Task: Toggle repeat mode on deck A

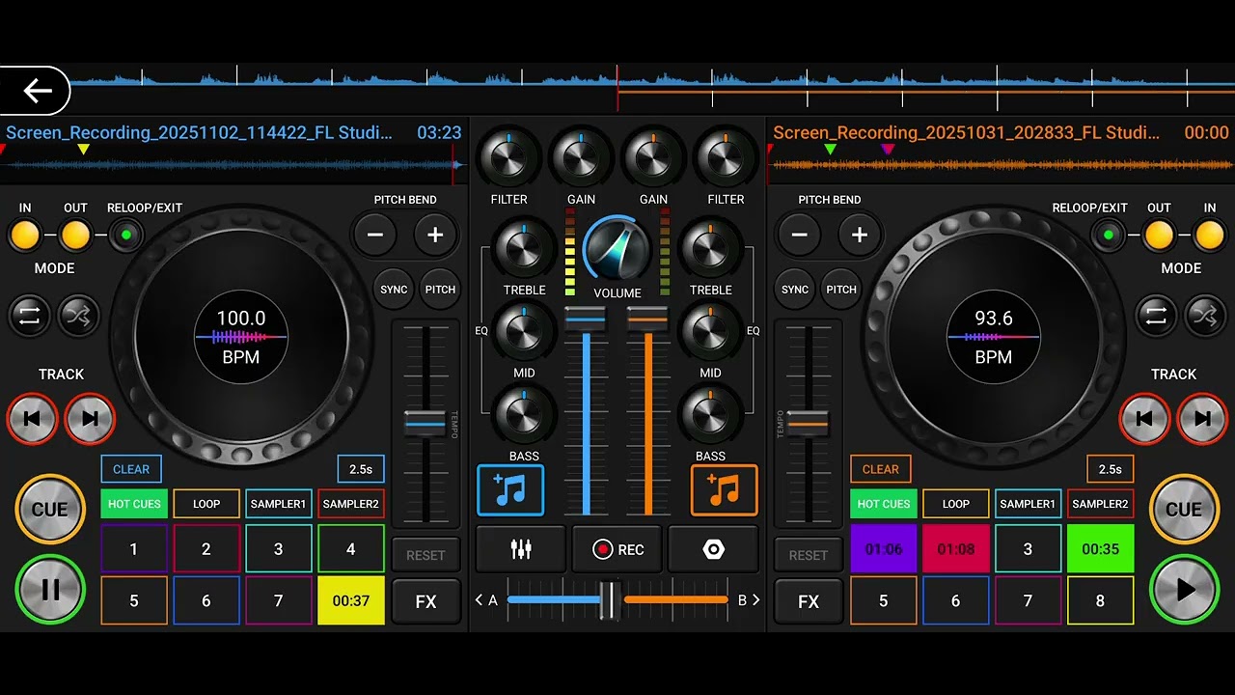Action: (30, 315)
